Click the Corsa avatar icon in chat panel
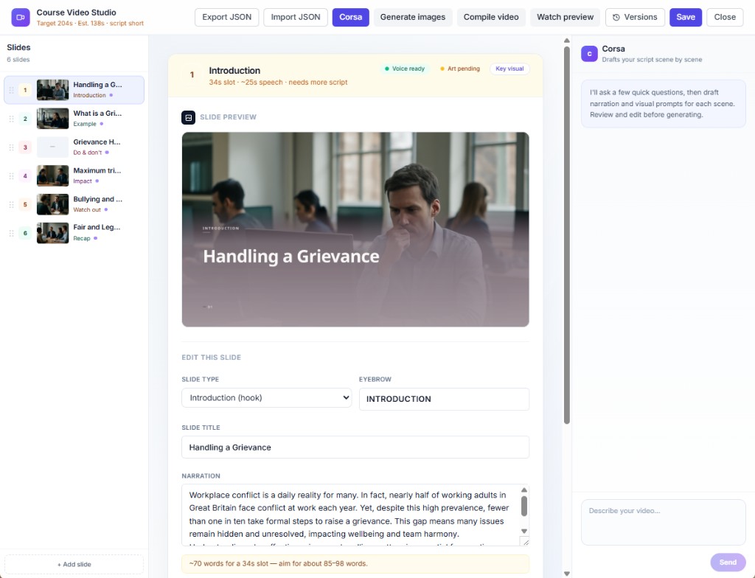 click(589, 54)
